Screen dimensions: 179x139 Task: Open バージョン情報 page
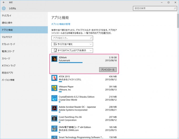(24, 80)
